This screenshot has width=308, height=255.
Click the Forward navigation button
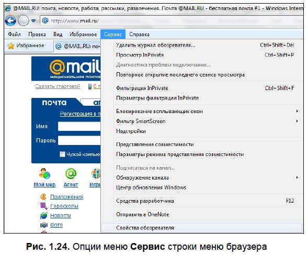click(24, 20)
